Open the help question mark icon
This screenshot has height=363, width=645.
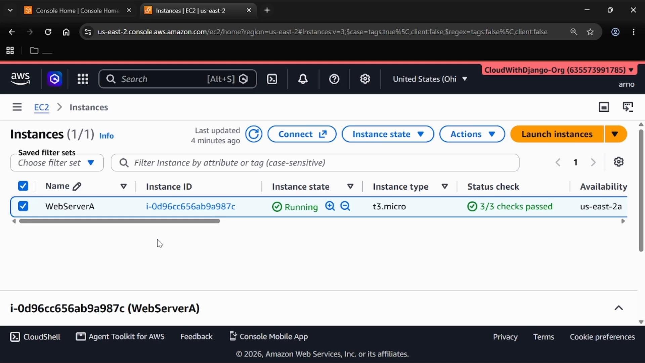point(334,79)
